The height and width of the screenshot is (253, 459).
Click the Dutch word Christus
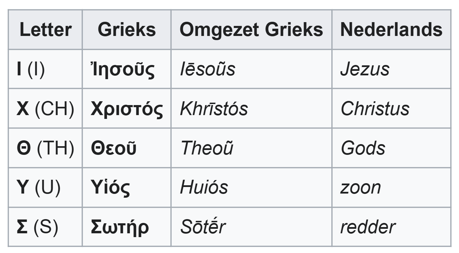point(375,109)
